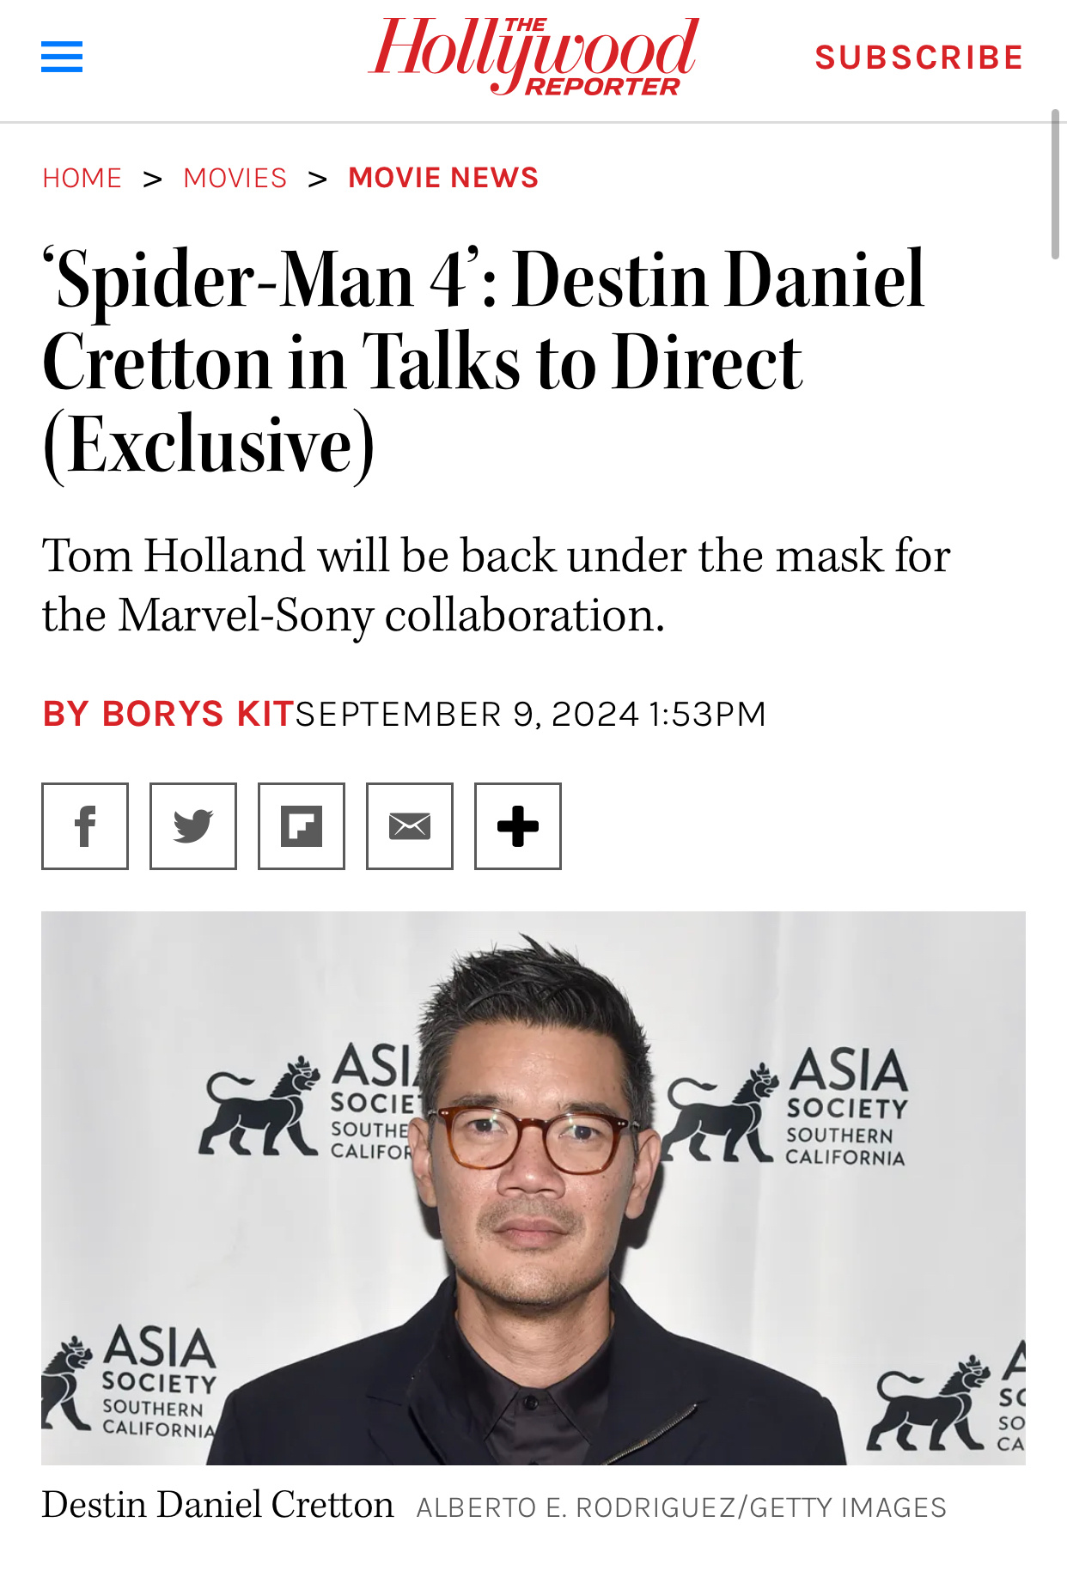1067x1571 pixels.
Task: Share article to Flipboard
Action: click(x=302, y=826)
